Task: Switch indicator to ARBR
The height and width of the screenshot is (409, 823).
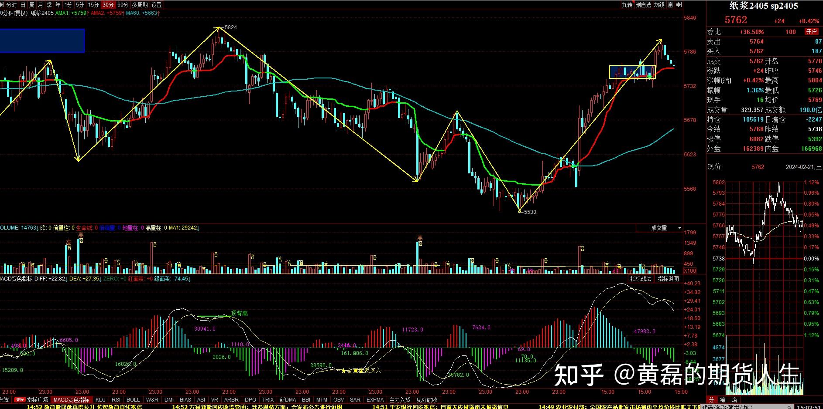Action: pos(231,399)
